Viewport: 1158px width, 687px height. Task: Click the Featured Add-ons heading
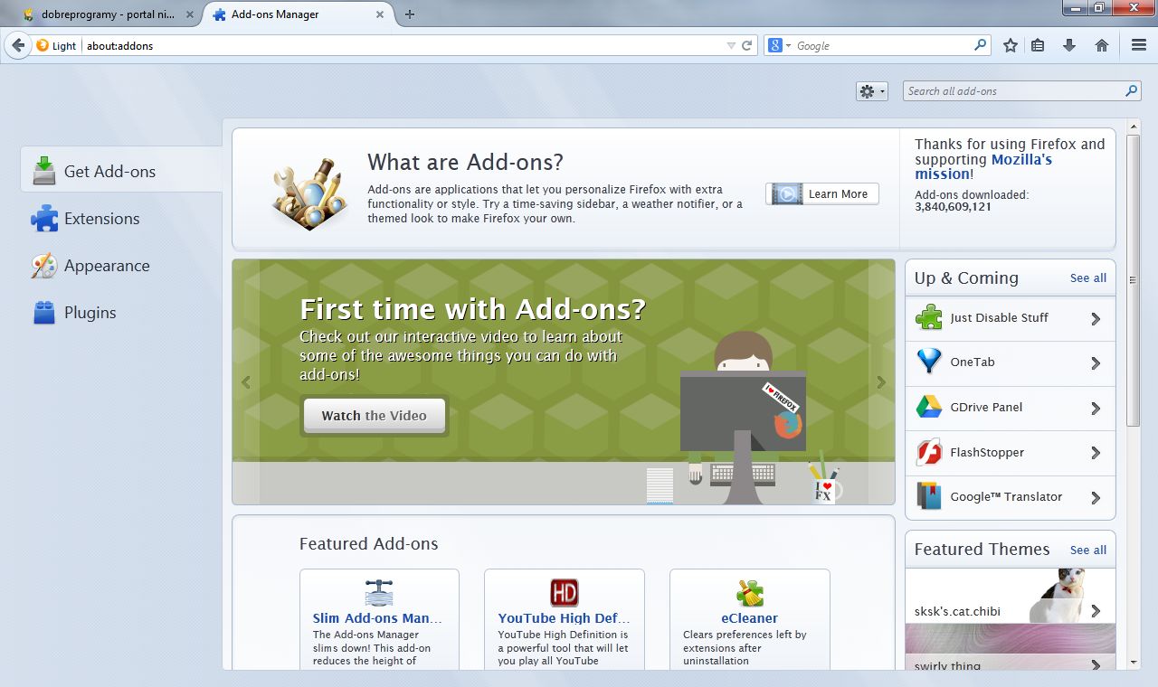[369, 543]
